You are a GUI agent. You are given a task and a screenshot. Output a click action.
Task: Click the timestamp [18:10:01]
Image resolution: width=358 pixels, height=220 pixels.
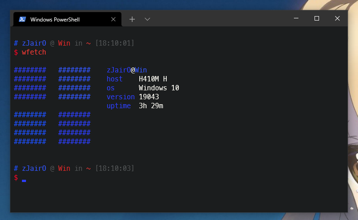115,43
